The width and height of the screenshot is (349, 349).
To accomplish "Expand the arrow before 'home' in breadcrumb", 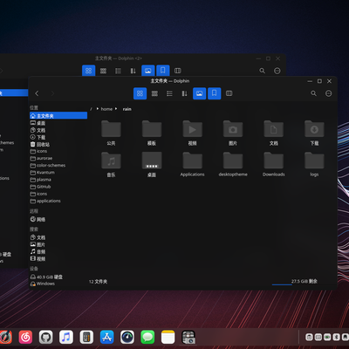I will point(98,109).
